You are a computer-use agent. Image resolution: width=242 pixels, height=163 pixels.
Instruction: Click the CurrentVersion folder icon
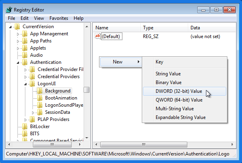click(17, 27)
